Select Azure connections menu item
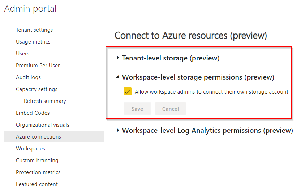 (54, 136)
